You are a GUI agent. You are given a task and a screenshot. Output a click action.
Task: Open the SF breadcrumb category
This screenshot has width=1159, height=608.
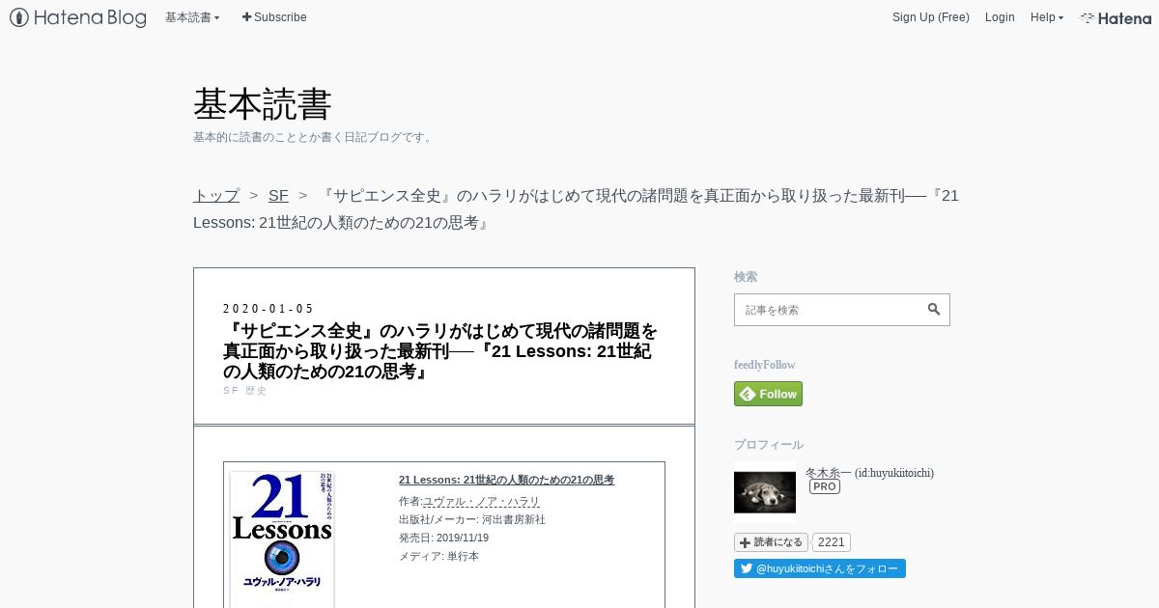(x=278, y=195)
